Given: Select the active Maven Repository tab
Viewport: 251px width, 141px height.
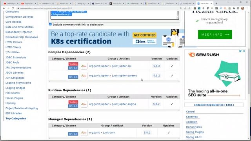Looking at the screenshot, I should [x=205, y=4].
